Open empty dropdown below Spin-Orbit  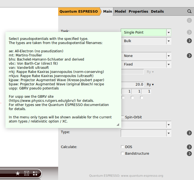click(x=146, y=125)
